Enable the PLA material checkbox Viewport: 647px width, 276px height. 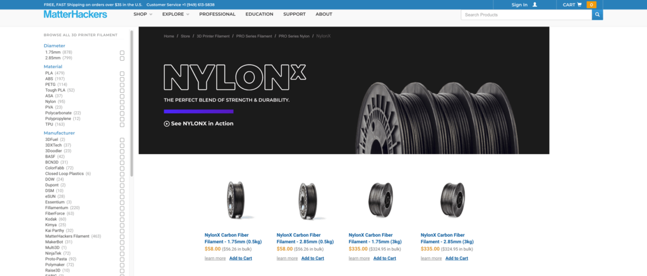122,73
